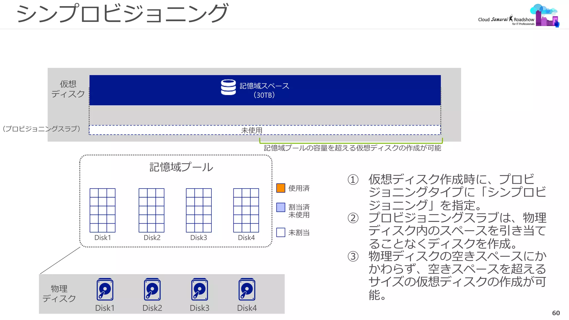This screenshot has width=569, height=320.
Task: Click the 使用済 legend label
Action: tap(299, 188)
